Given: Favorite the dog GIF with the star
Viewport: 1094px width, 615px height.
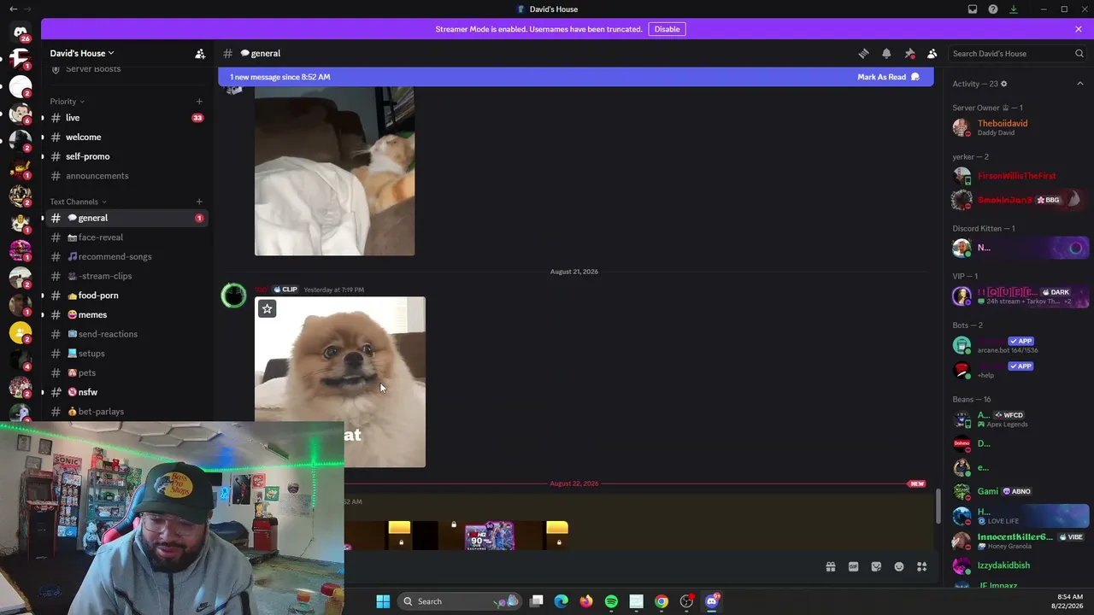Looking at the screenshot, I should 268,308.
